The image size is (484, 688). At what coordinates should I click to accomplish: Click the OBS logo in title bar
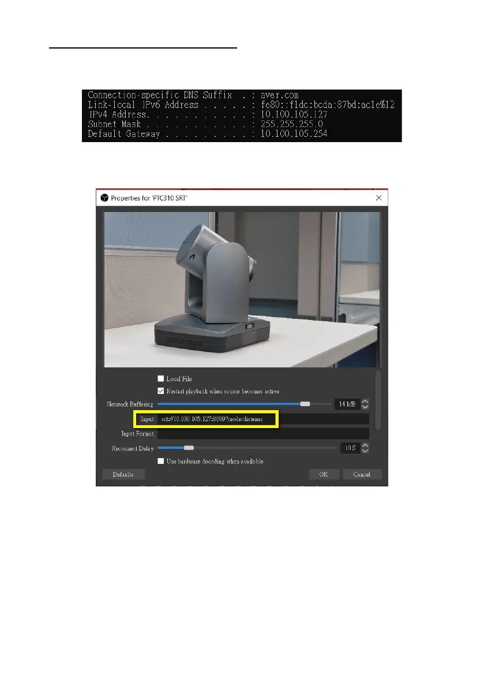[104, 197]
